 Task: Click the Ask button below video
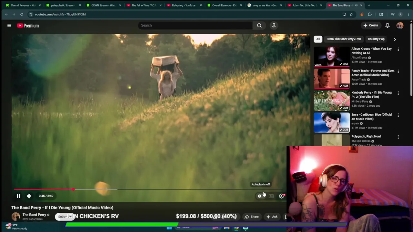[x=271, y=217]
